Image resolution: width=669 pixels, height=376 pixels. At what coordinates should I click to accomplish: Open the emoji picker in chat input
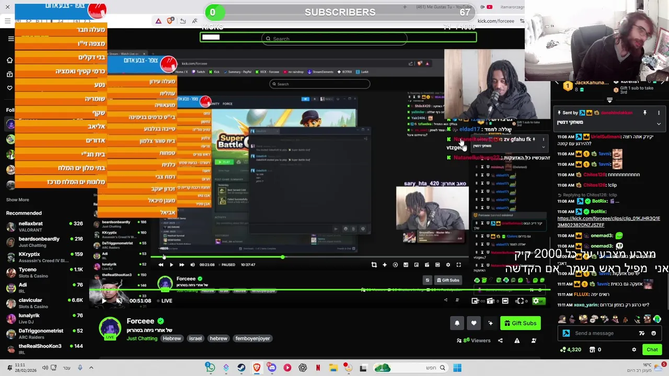pos(653,333)
